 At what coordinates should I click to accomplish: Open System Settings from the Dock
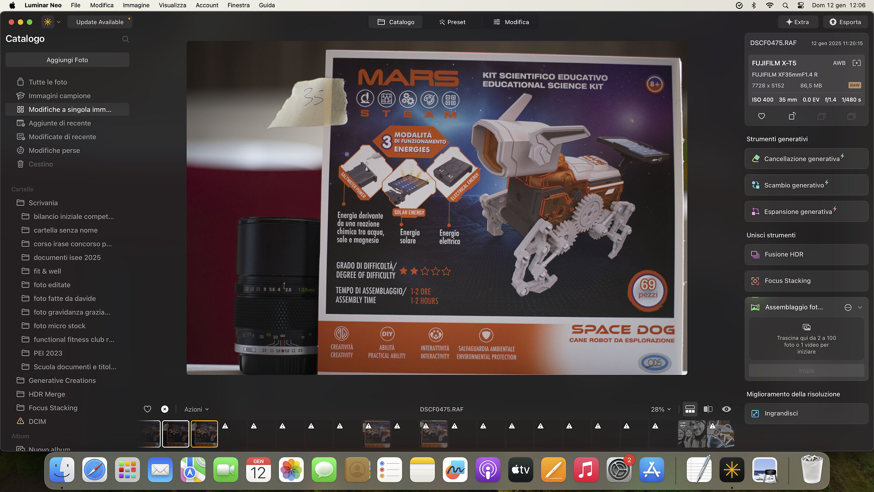619,469
